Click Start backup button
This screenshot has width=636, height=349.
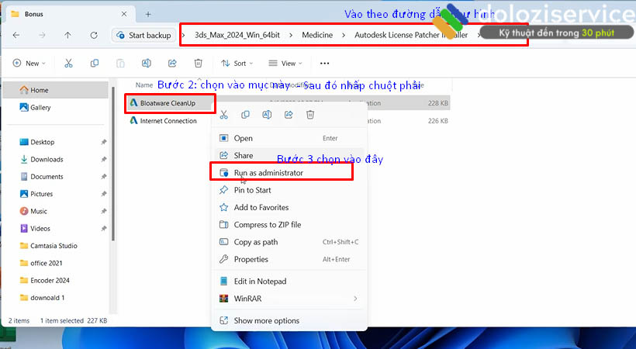pyautogui.click(x=143, y=35)
